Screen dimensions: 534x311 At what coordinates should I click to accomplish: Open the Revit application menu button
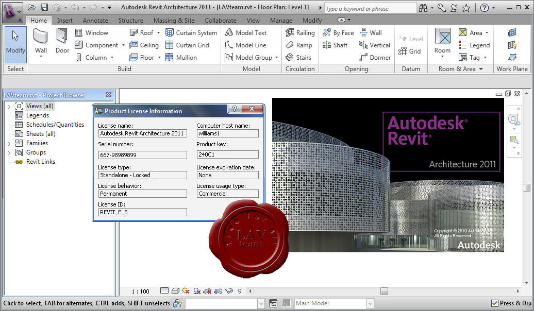12,12
